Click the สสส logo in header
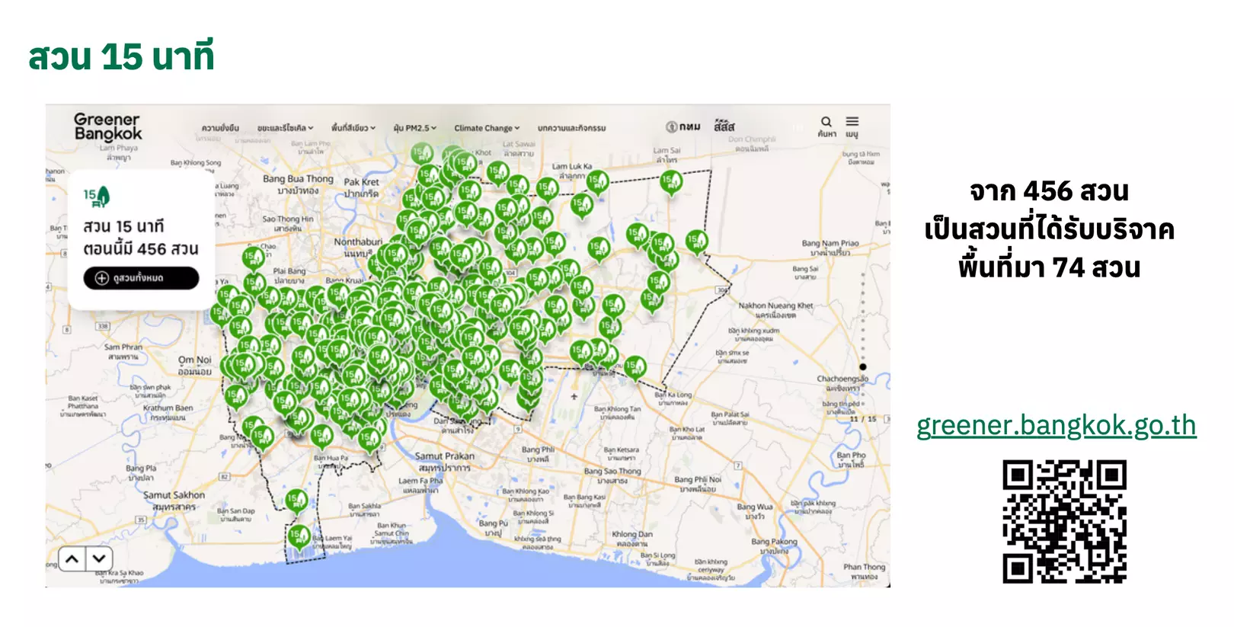The width and height of the screenshot is (1234, 627). [x=724, y=126]
